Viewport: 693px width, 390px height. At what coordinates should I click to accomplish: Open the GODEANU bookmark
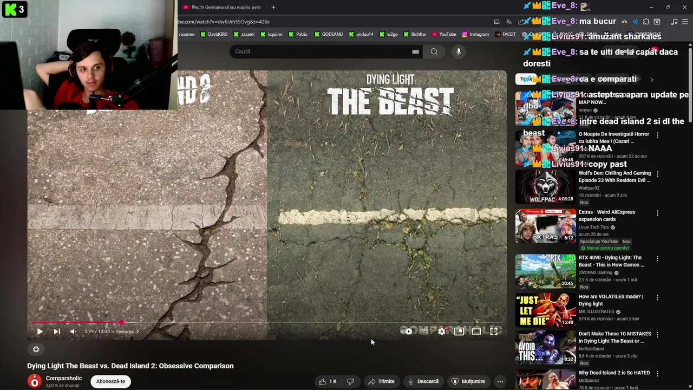click(328, 34)
